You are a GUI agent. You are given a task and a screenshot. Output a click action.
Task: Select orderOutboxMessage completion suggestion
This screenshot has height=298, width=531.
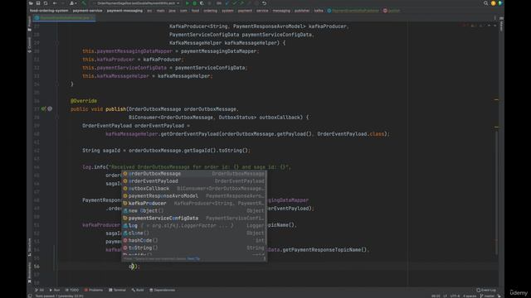(x=194, y=174)
